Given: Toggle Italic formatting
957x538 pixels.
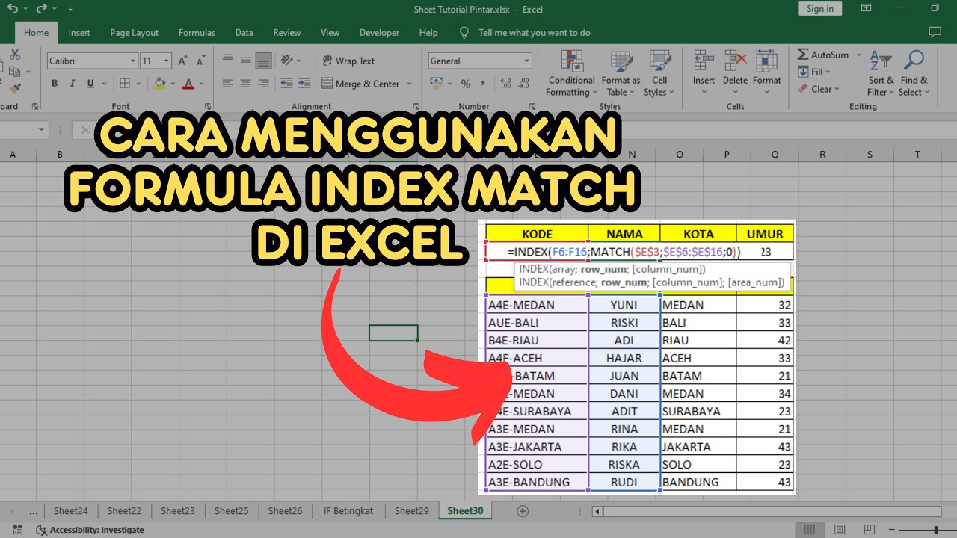Looking at the screenshot, I should click(x=72, y=84).
